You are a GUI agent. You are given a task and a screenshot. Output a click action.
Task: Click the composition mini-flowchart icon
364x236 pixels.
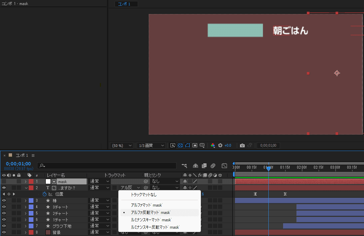pyautogui.click(x=184, y=166)
